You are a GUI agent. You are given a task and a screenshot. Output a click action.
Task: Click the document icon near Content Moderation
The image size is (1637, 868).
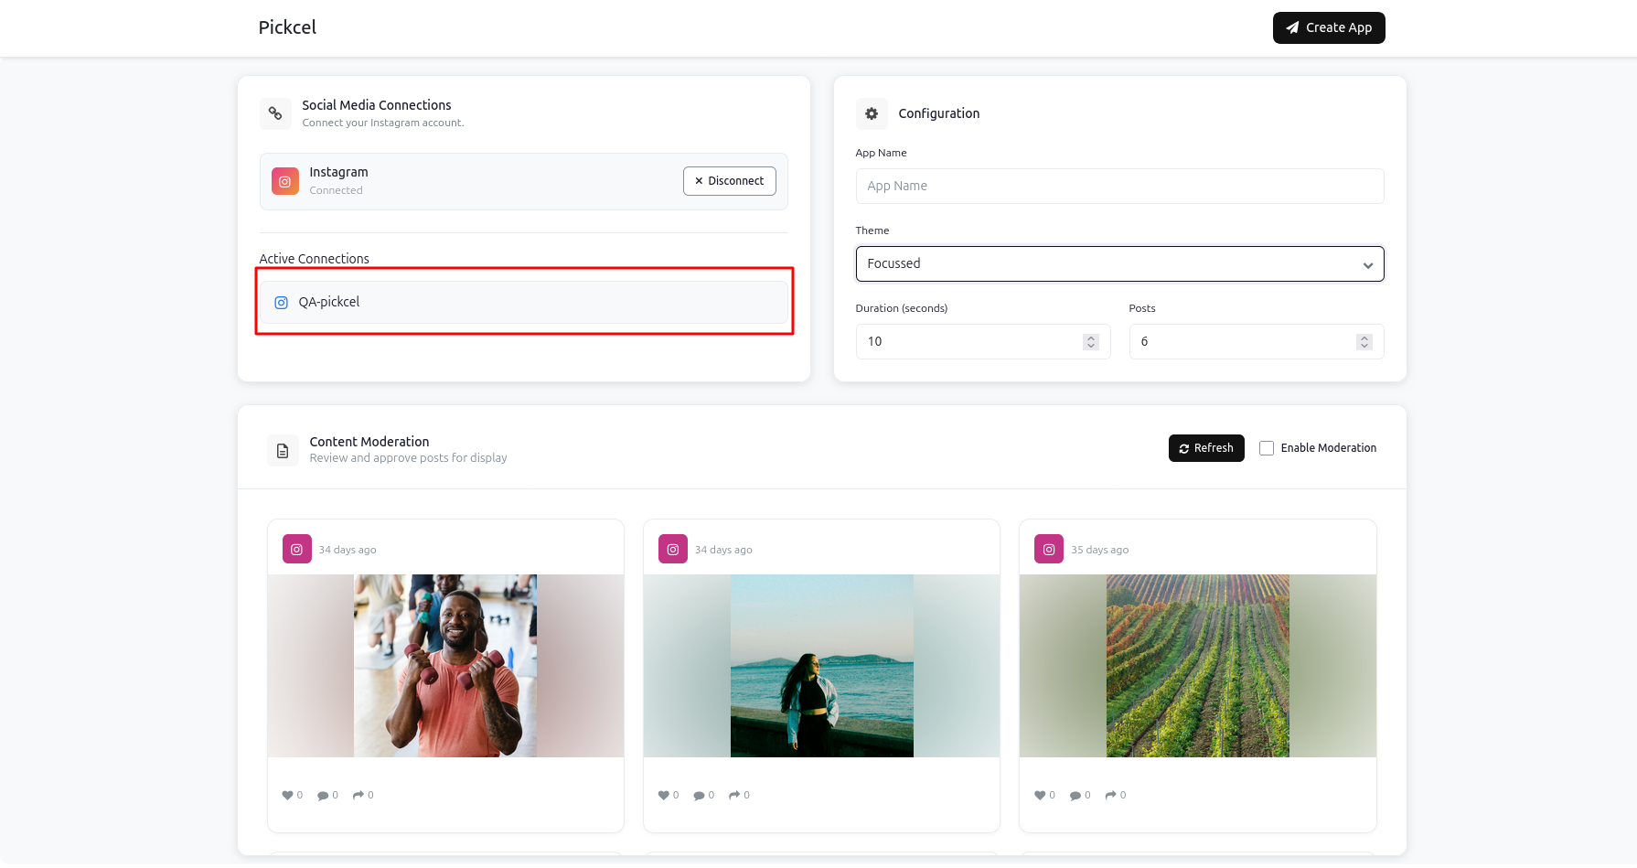tap(283, 449)
